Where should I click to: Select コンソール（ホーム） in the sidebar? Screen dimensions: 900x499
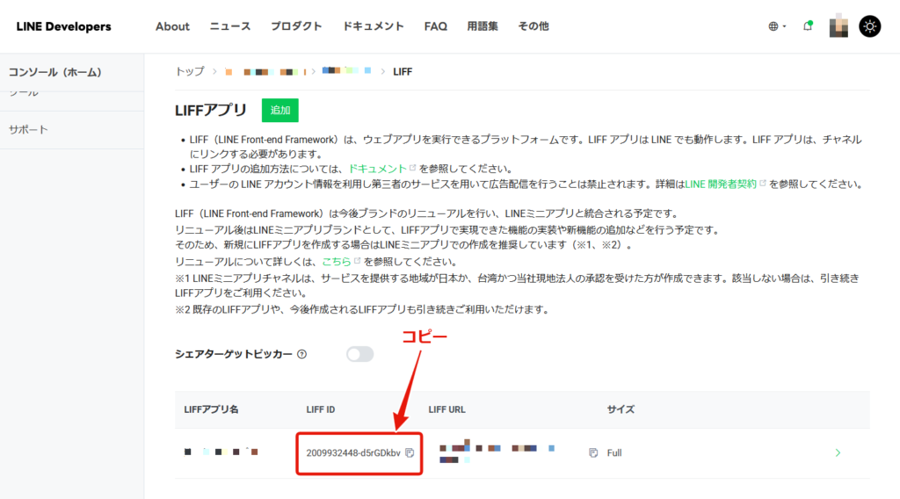coord(55,72)
